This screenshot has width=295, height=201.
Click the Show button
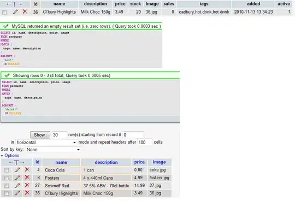tap(40, 135)
